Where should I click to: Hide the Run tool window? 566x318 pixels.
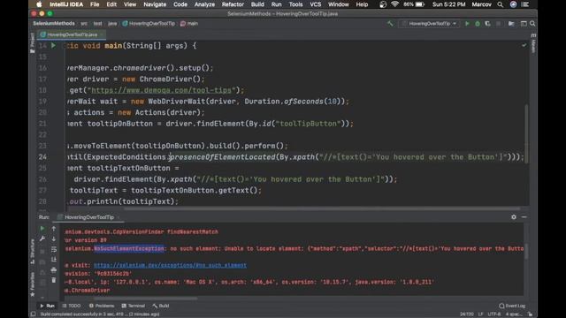point(524,217)
